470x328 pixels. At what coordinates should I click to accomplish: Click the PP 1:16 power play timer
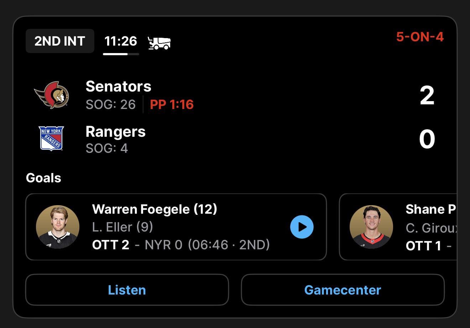point(172,105)
